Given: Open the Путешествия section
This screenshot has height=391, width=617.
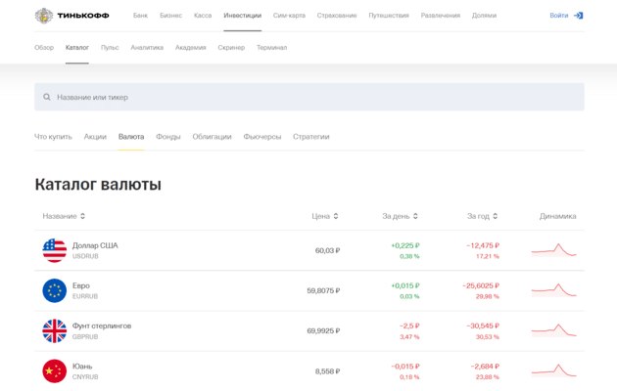Looking at the screenshot, I should 389,16.
